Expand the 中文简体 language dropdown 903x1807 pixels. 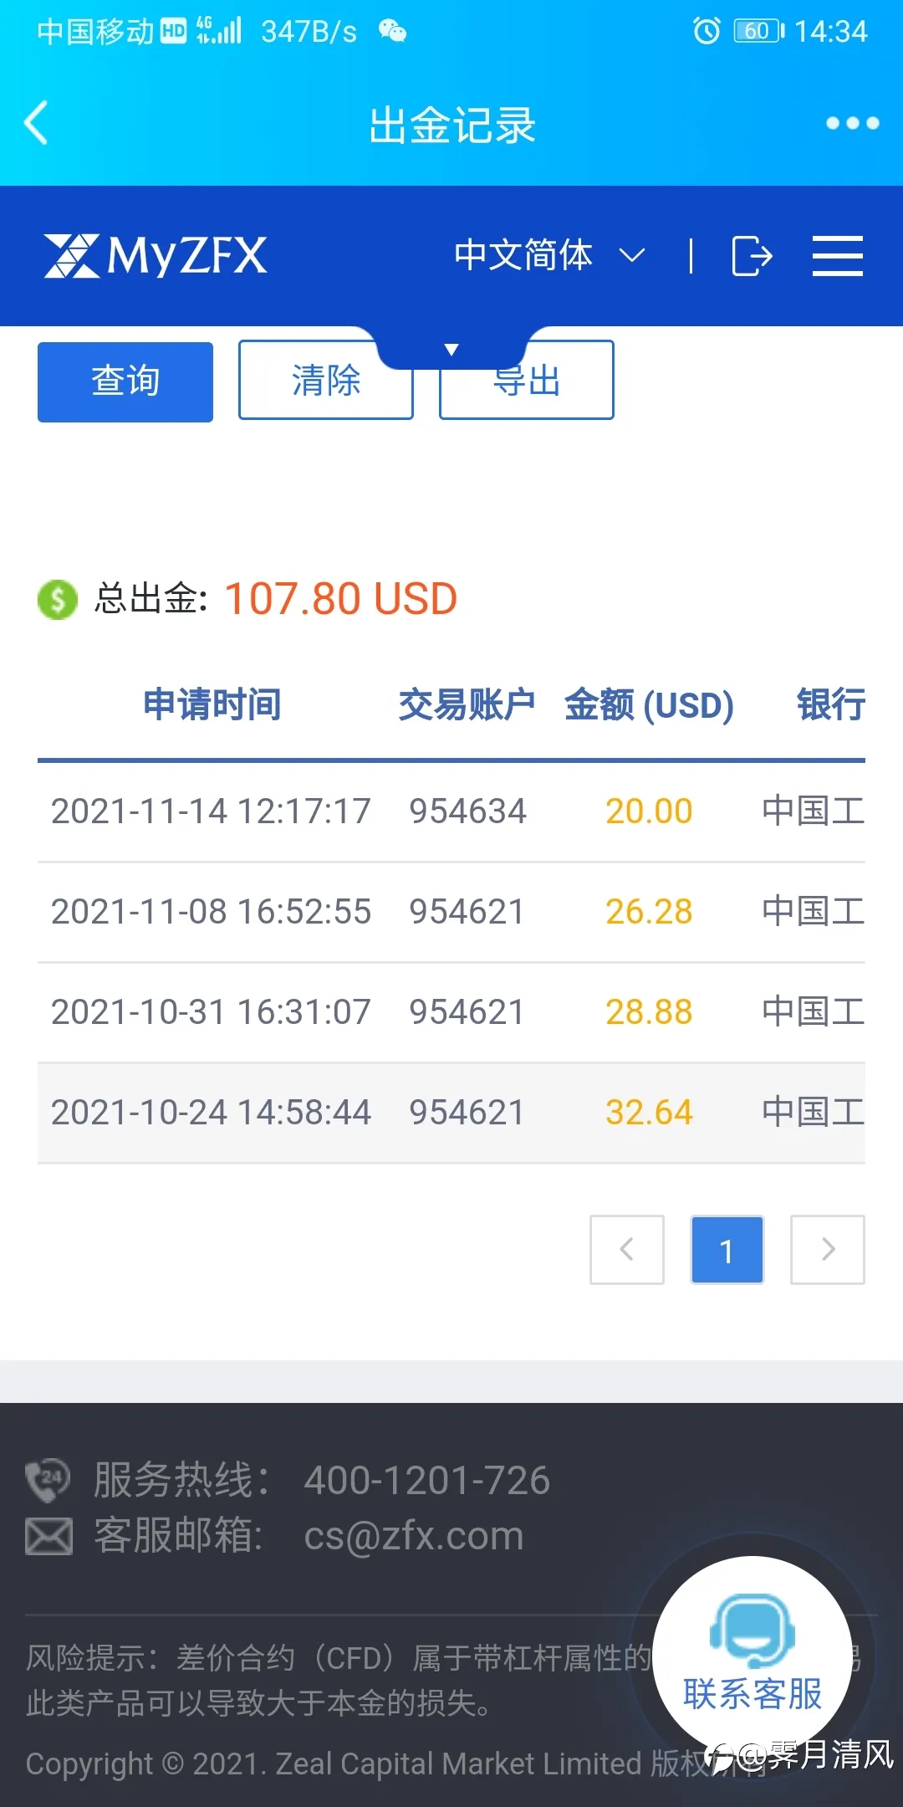click(549, 255)
